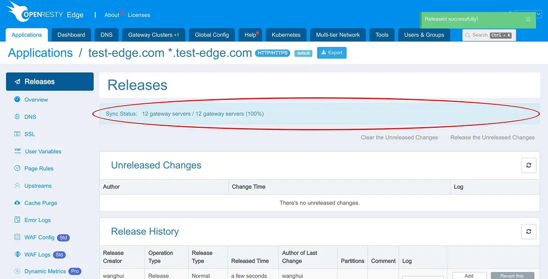Viewport: 548px width, 279px height.
Task: Open the Applications tab
Action: pyautogui.click(x=26, y=35)
